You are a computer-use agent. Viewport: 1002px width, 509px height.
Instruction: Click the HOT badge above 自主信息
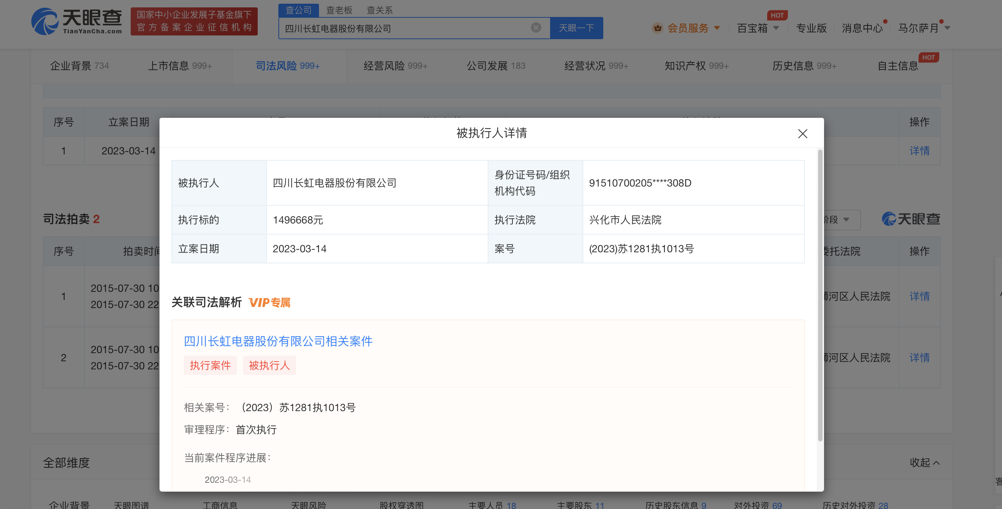tap(929, 57)
